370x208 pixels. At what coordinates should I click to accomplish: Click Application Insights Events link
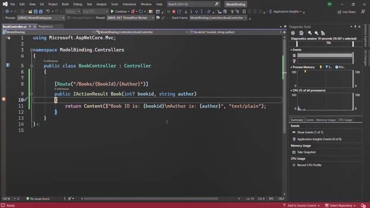pyautogui.click(x=319, y=139)
